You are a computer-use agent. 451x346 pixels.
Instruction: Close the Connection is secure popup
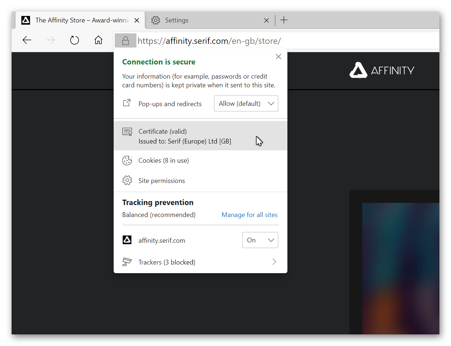coord(278,57)
